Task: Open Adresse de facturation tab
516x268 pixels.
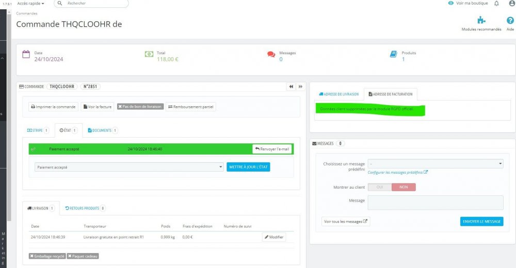Action: coord(390,94)
